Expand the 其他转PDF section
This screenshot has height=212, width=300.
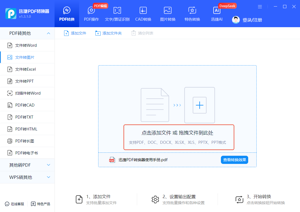(x=27, y=165)
